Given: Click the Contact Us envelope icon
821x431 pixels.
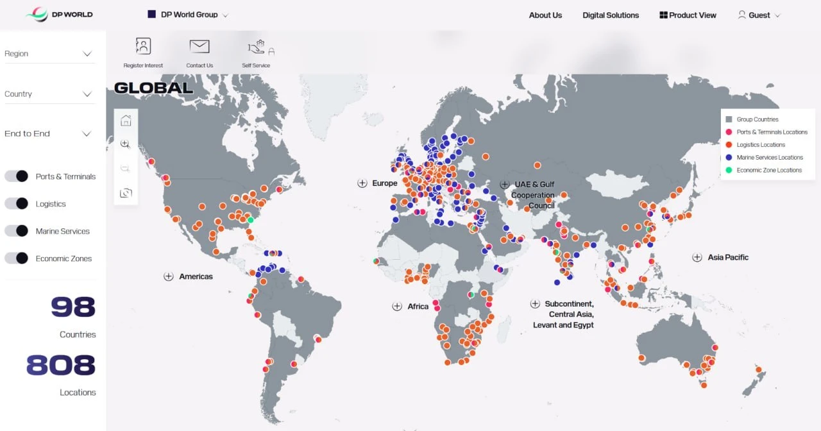Looking at the screenshot, I should coord(199,46).
